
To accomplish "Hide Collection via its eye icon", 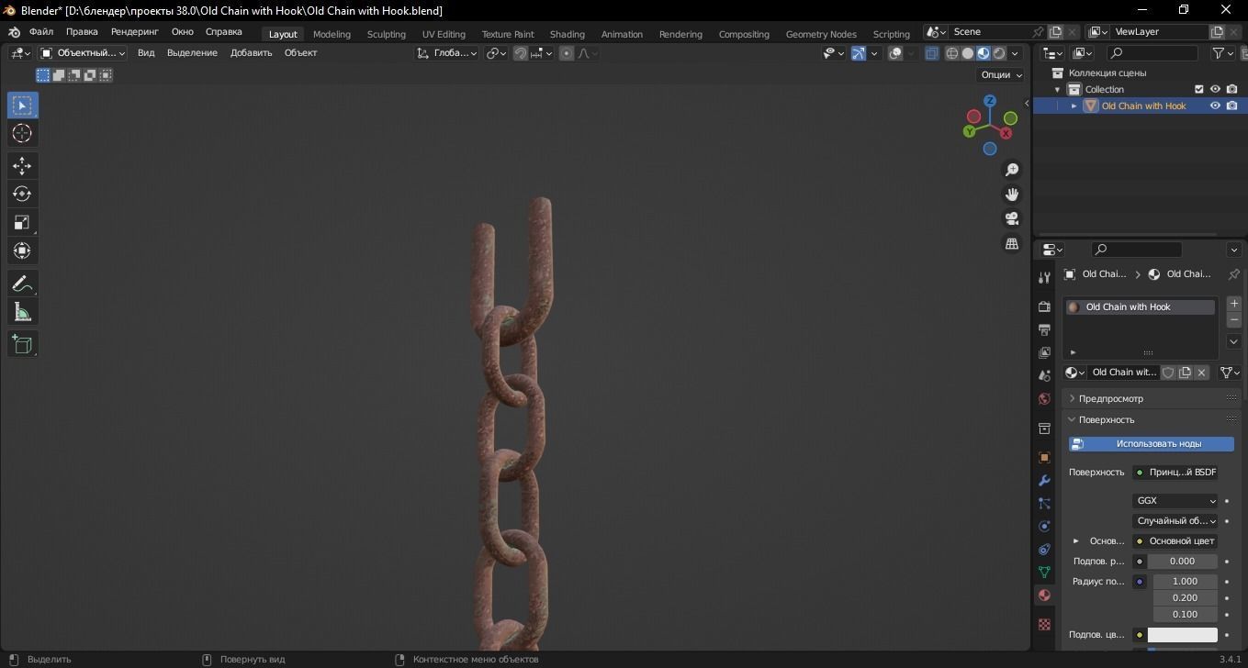I will click(x=1215, y=89).
